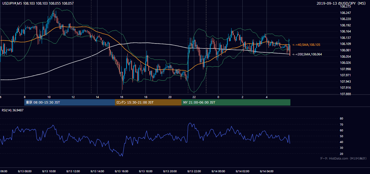The width and height of the screenshot is (370, 174).
Task: Click the 40 SMA 108.105 label
Action: (x=306, y=45)
